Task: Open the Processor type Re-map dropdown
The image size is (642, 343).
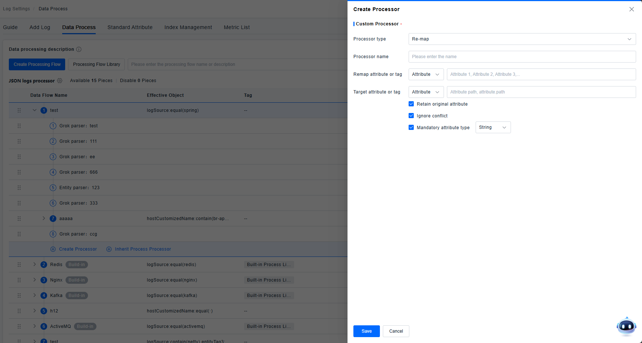Action: tap(522, 39)
